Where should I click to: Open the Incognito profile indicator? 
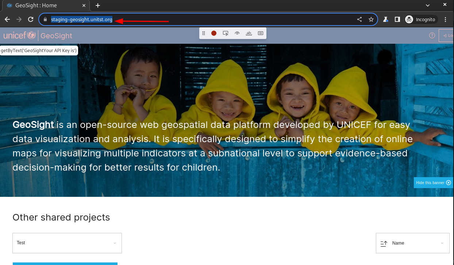coord(420,19)
